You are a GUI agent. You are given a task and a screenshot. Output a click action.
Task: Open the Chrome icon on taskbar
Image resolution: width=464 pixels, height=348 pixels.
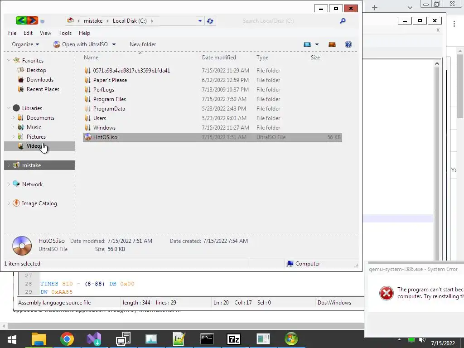[67, 339]
